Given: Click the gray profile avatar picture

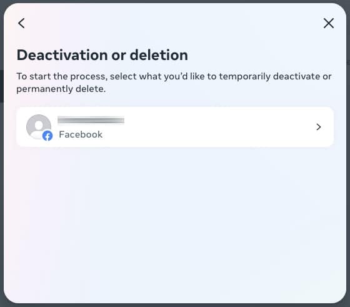Looking at the screenshot, I should (x=39, y=127).
